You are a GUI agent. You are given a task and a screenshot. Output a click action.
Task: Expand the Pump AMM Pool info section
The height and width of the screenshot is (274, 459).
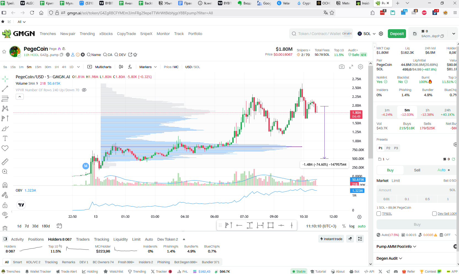[396, 246]
